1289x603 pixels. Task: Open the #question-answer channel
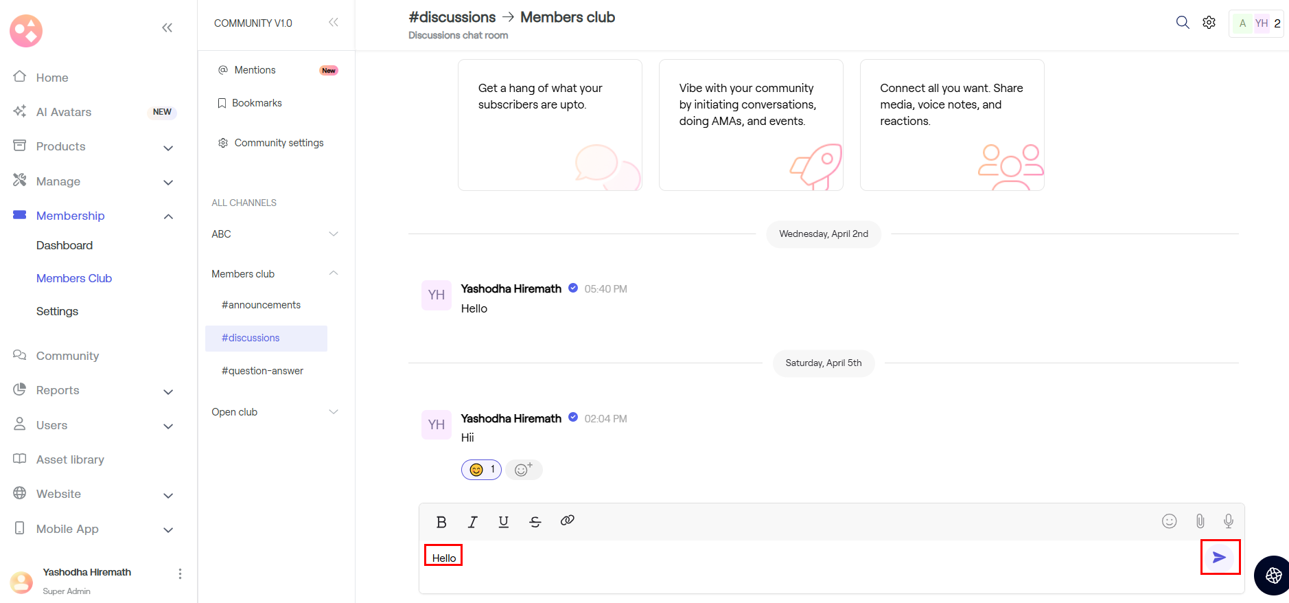tap(262, 371)
